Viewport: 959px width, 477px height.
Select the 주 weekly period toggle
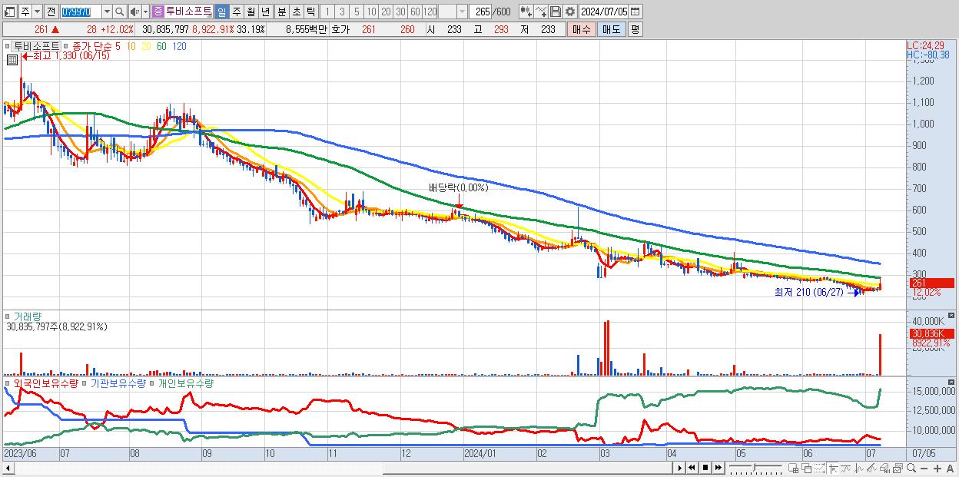(236, 12)
